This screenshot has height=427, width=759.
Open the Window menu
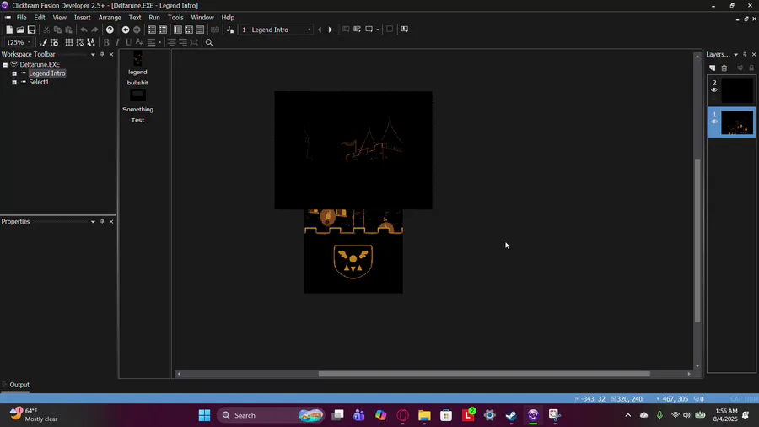tap(202, 18)
